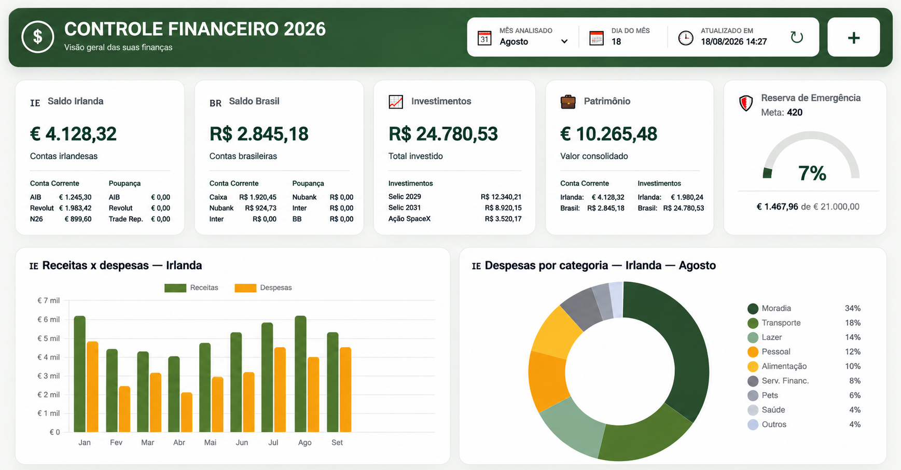This screenshot has height=470, width=901.
Task: Click the Selic 2029 investment row
Action: pyautogui.click(x=455, y=197)
